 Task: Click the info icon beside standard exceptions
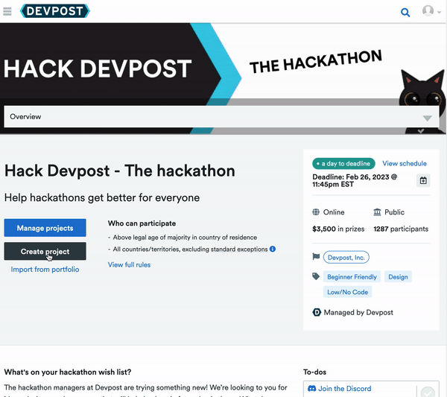273,249
